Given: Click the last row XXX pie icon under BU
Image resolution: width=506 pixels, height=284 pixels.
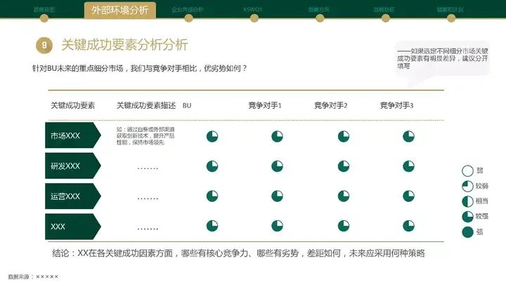Looking at the screenshot, I should [212, 226].
